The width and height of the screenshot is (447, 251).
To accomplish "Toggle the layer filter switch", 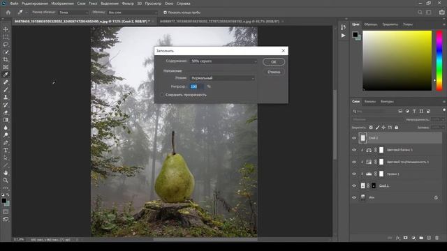I will (444, 110).
